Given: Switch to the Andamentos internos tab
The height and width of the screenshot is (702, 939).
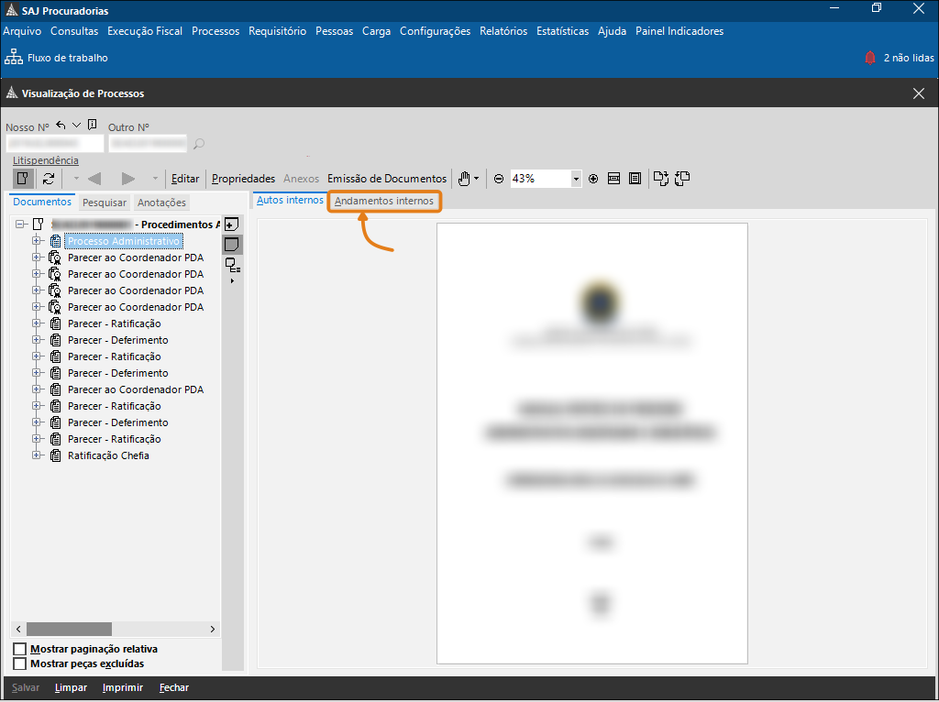Looking at the screenshot, I should pyautogui.click(x=384, y=201).
